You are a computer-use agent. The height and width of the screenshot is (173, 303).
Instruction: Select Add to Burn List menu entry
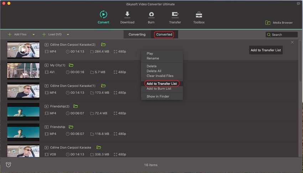[159, 88]
